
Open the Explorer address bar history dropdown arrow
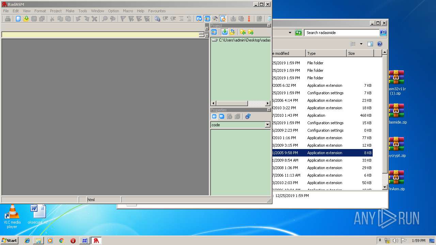290,33
